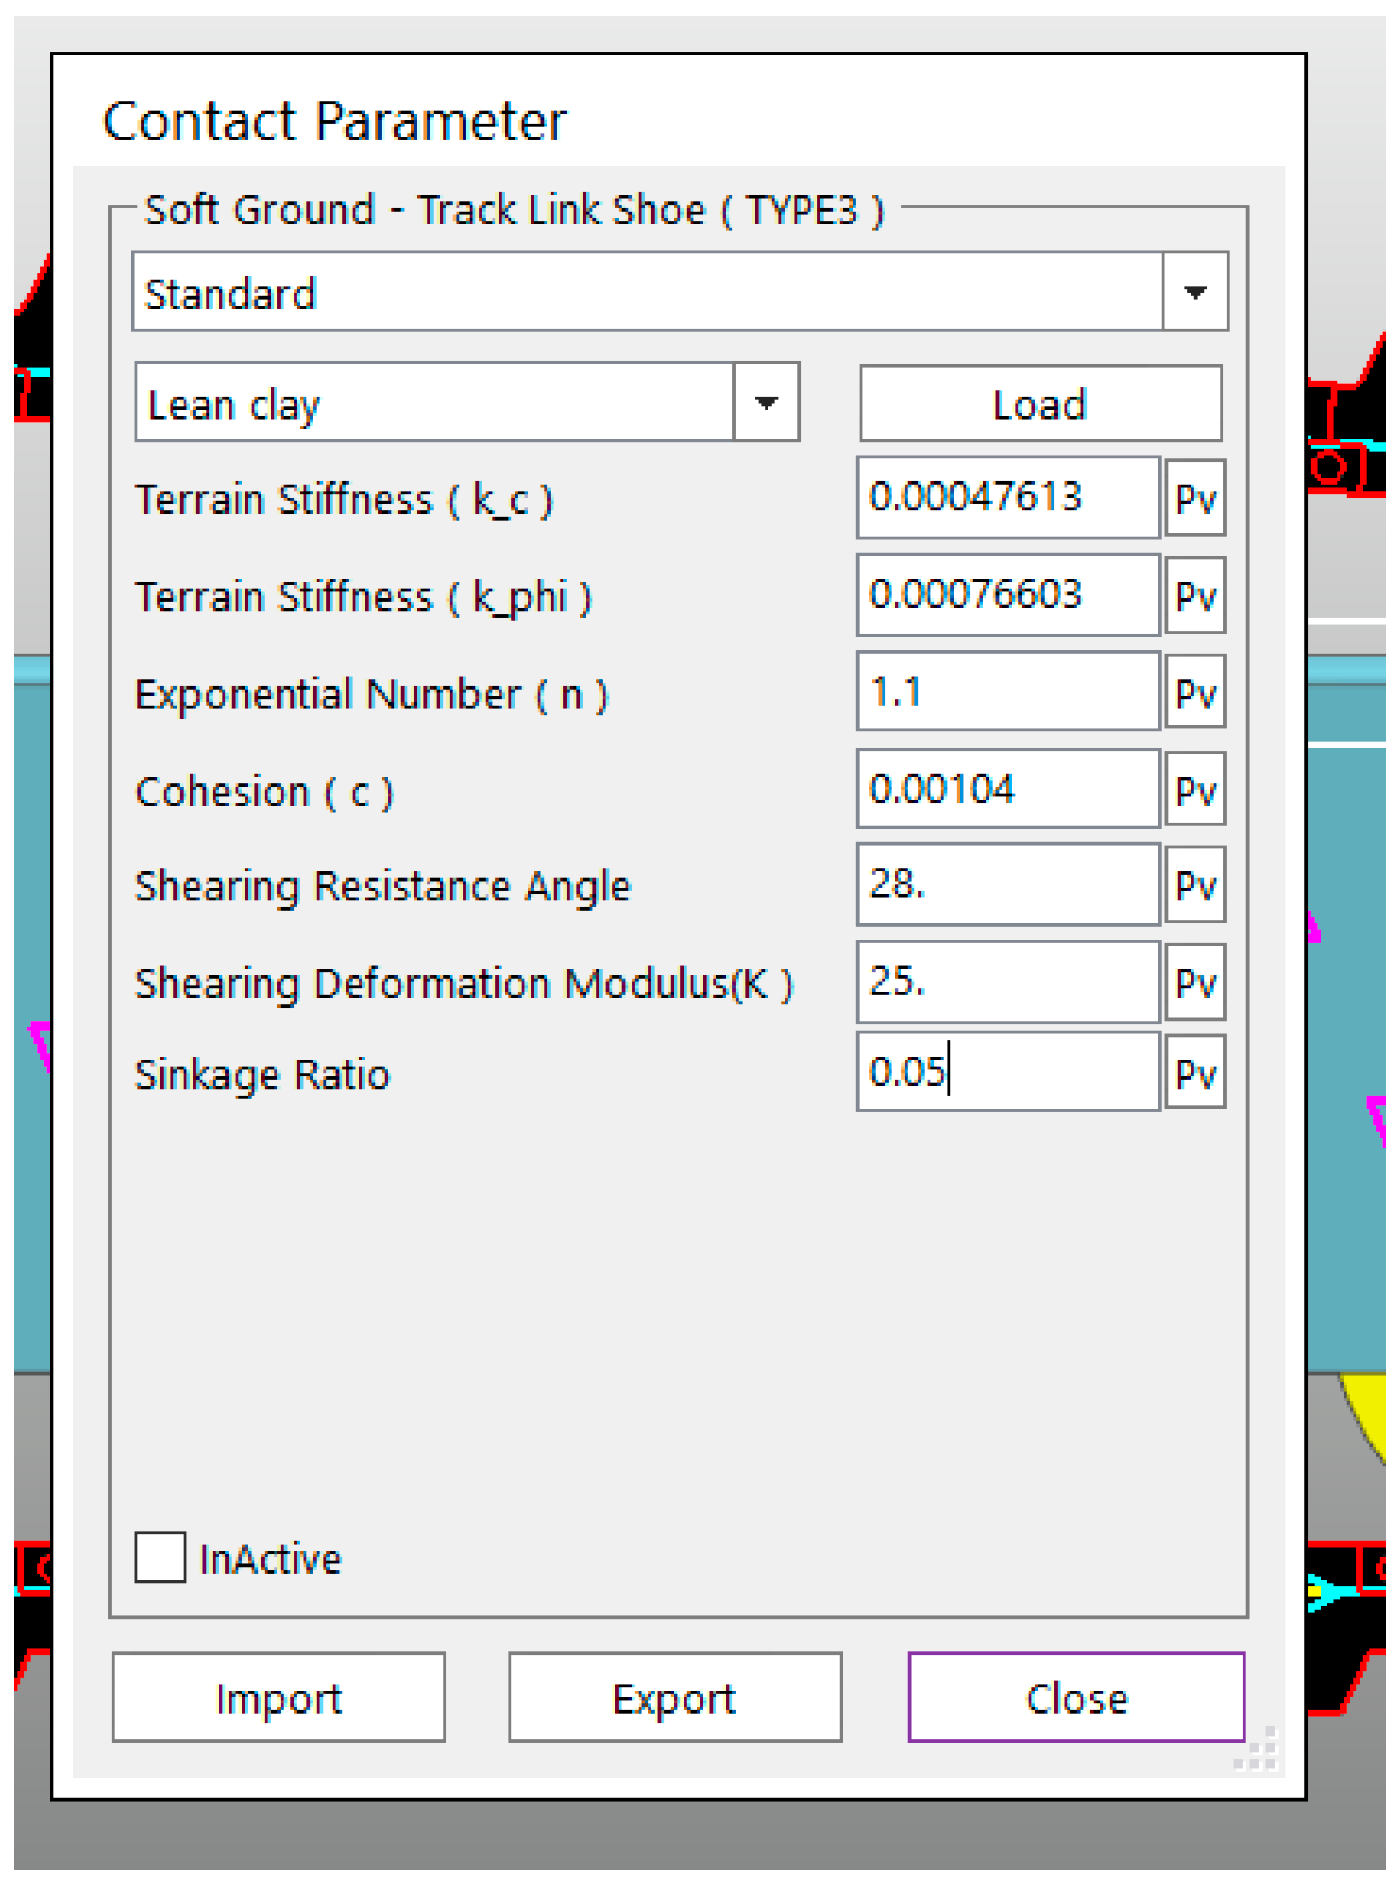This screenshot has width=1400, height=1886.
Task: Click the Pv button beside Sinkage Ratio
Action: point(1194,1074)
